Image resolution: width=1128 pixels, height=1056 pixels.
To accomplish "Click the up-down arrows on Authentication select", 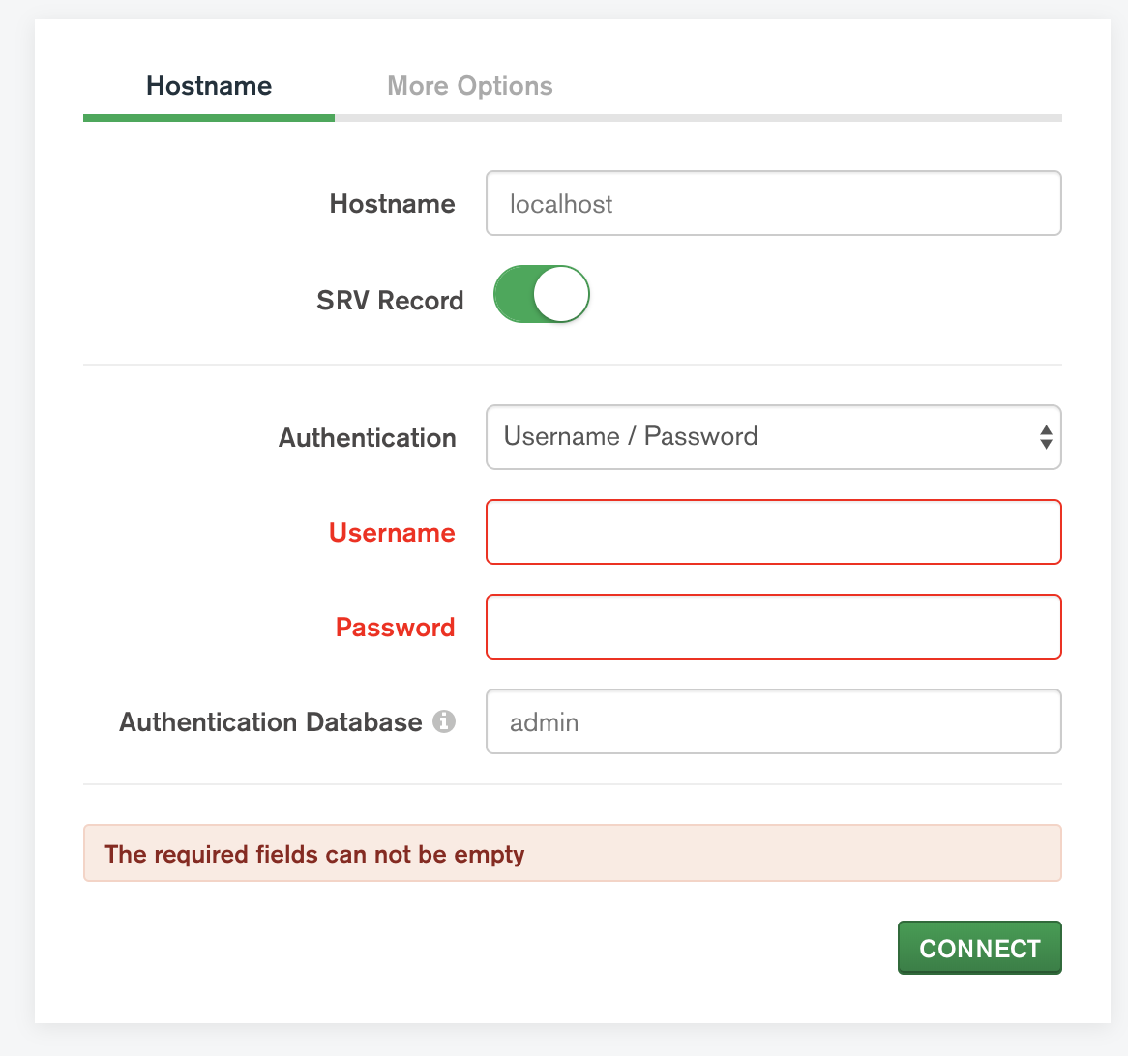I will coord(1045,437).
